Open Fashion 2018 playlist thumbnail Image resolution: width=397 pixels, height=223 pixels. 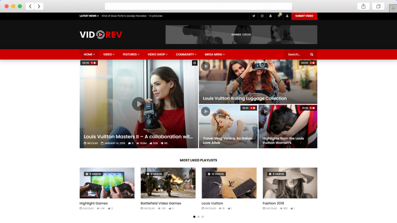(290, 183)
